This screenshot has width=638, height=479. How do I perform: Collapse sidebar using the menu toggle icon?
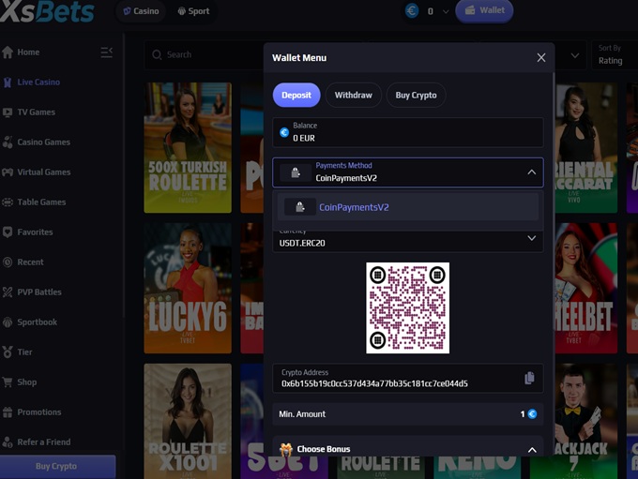(x=107, y=52)
